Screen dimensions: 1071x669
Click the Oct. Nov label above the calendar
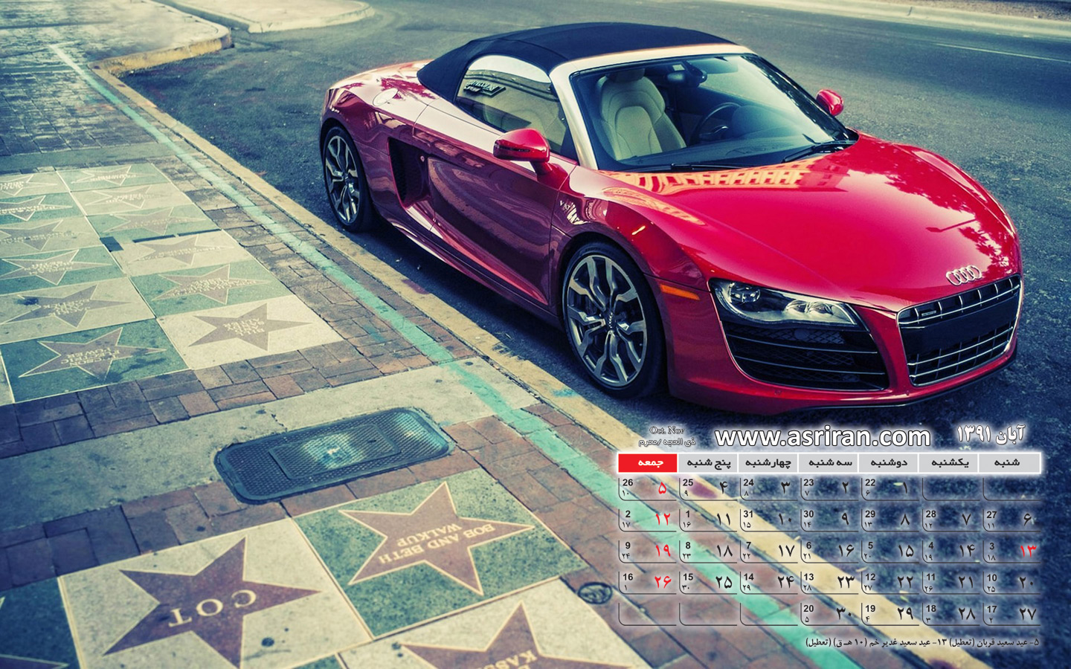pos(666,430)
